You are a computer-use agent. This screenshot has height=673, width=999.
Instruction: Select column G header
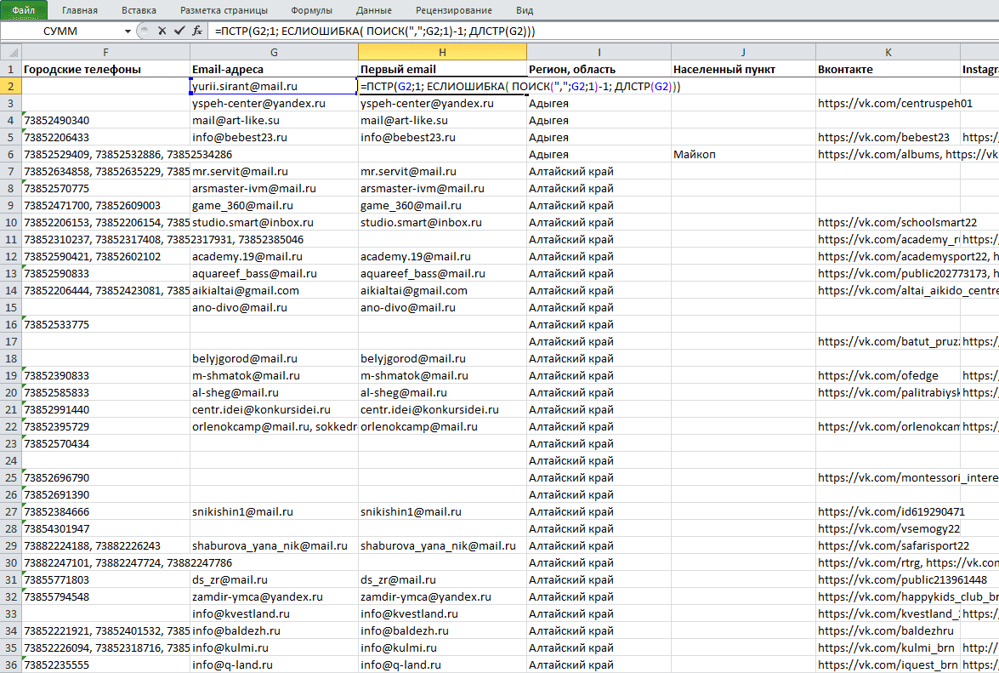click(x=274, y=52)
